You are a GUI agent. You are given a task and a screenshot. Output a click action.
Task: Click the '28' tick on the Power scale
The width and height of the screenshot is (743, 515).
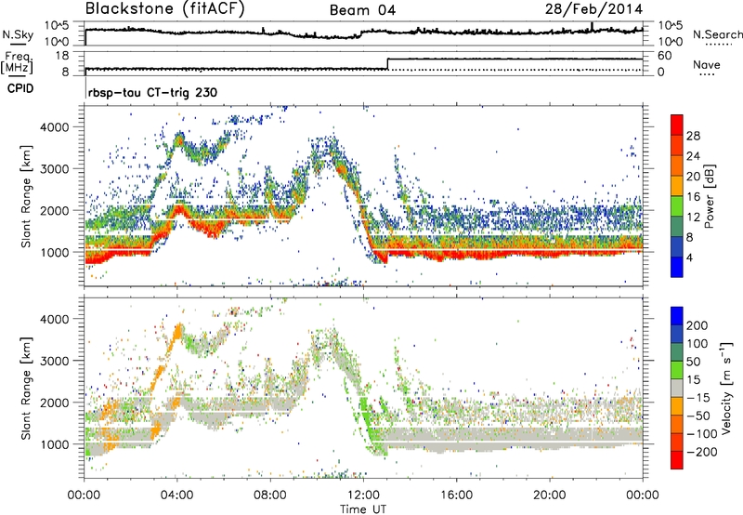(693, 136)
